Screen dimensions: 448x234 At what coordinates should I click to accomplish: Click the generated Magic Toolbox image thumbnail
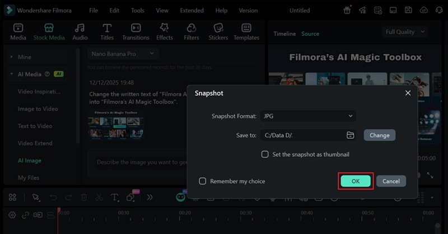(116, 125)
